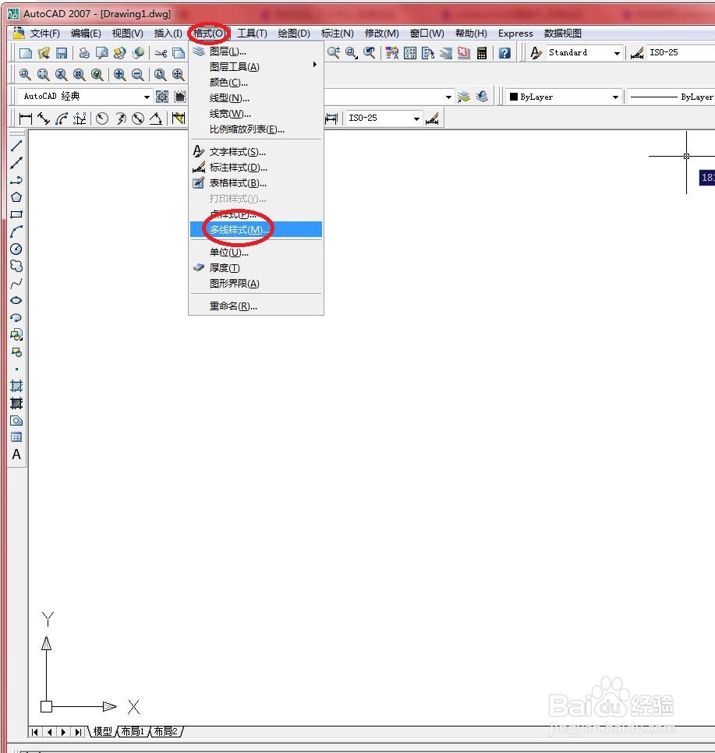The width and height of the screenshot is (715, 753).
Task: Click the New drawing icon
Action: pos(26,53)
